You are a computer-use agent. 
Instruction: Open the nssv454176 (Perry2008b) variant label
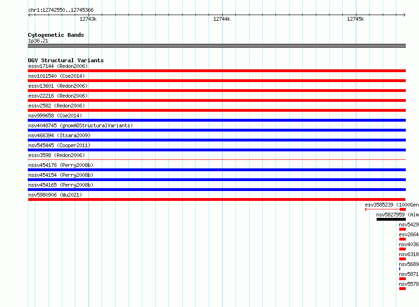coord(61,165)
